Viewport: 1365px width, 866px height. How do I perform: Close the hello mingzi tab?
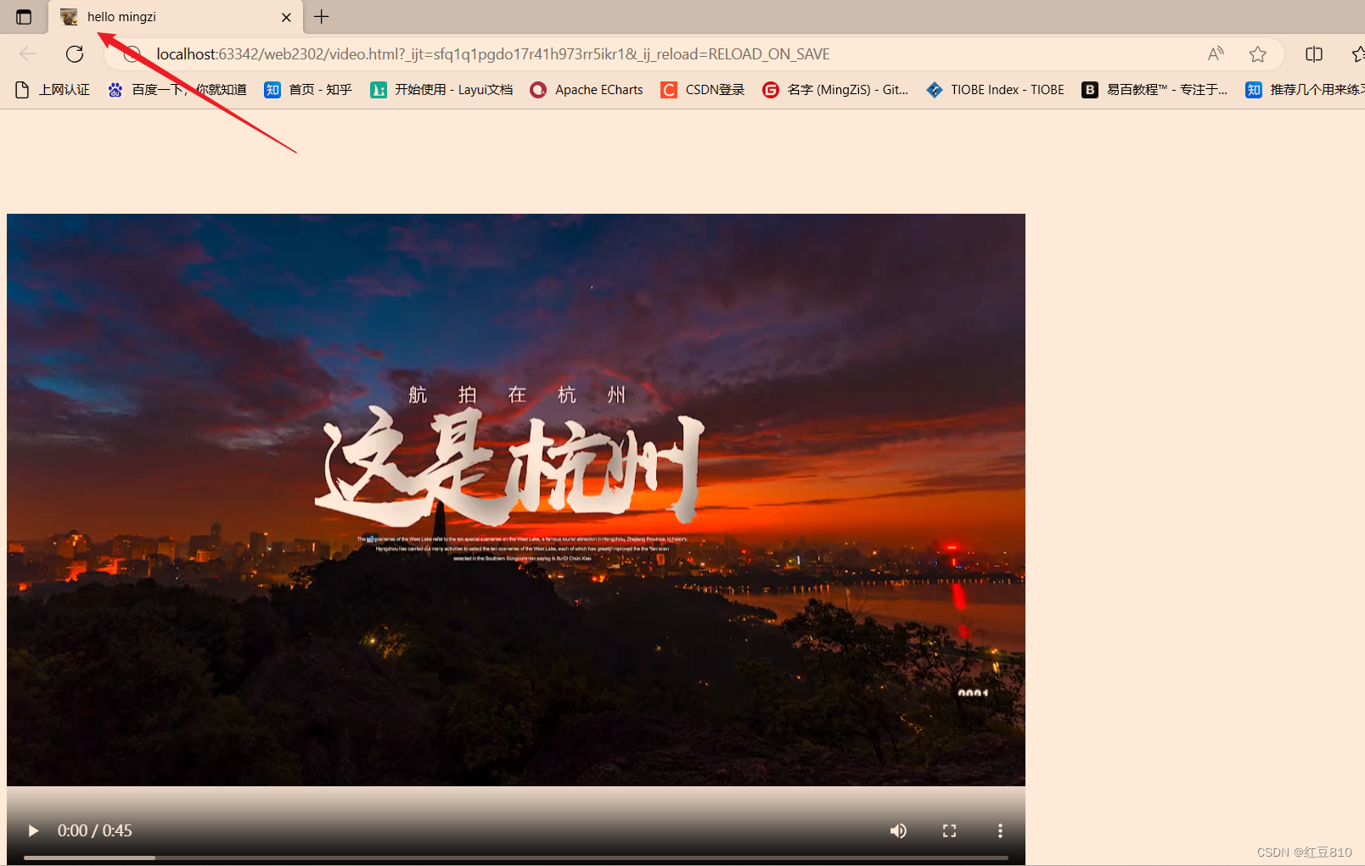pyautogui.click(x=286, y=17)
